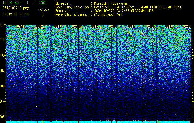Click the kHz axis unit label
The height and width of the screenshot is (123, 194).
3,25
